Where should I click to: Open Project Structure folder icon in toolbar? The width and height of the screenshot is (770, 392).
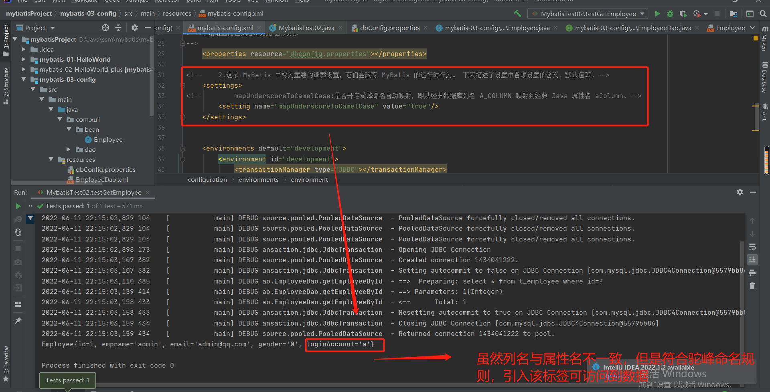click(x=734, y=14)
